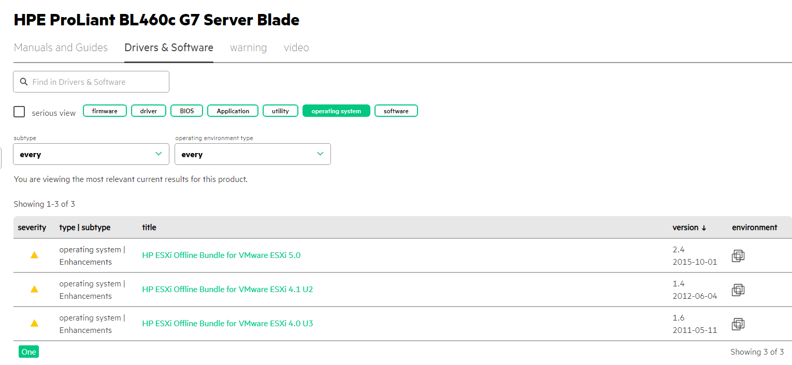Click the Showing 1-3 of 3 results text
The width and height of the screenshot is (792, 365).
[44, 204]
